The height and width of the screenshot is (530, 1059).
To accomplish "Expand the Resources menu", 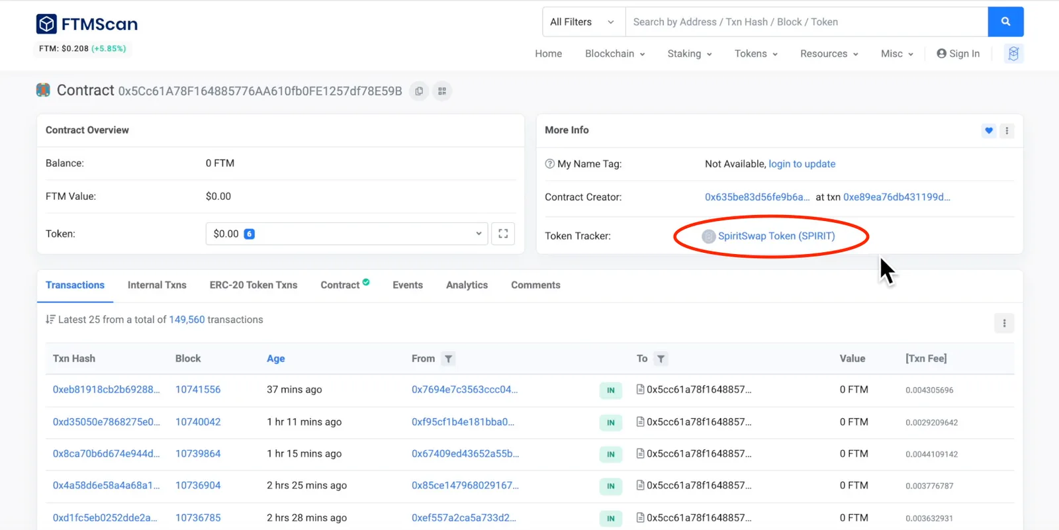I will tap(829, 54).
